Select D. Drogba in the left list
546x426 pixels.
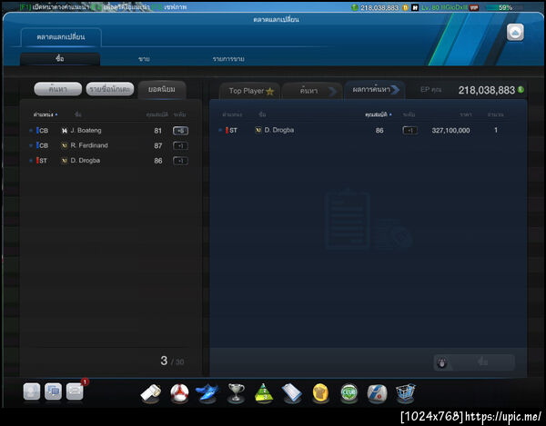pos(108,161)
